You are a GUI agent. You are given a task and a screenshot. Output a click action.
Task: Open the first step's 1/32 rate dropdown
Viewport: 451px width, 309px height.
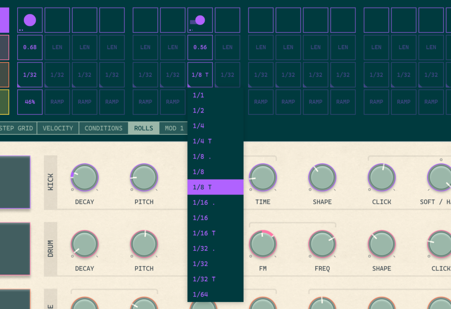point(30,75)
